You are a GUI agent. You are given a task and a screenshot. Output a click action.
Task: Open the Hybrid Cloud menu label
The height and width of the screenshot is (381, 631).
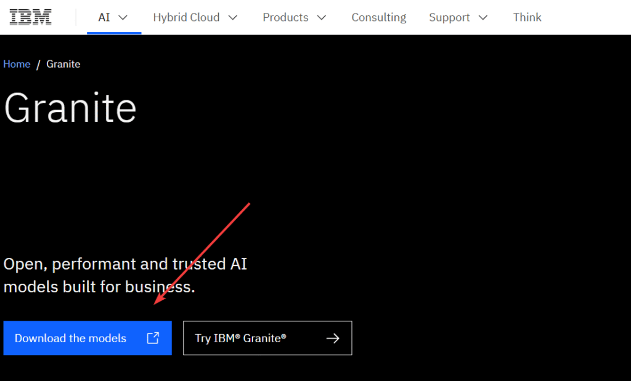186,17
